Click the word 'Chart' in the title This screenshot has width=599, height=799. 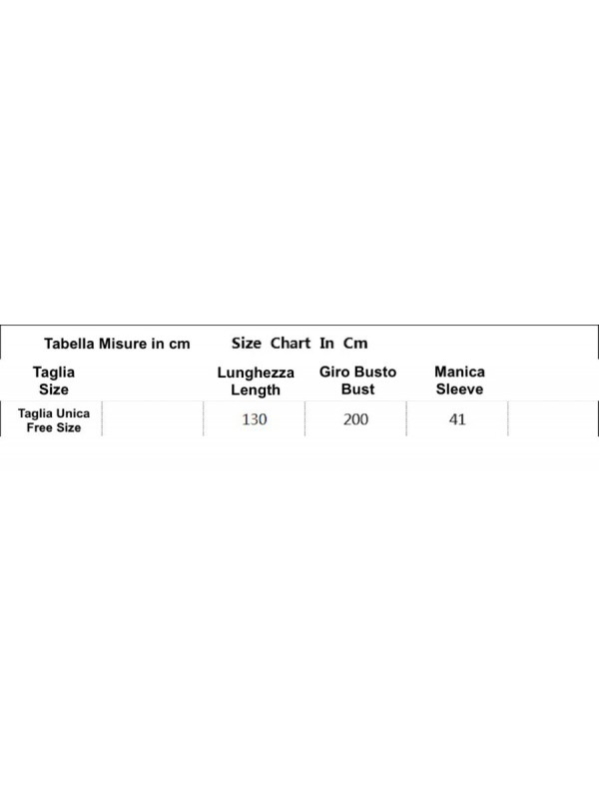click(291, 343)
